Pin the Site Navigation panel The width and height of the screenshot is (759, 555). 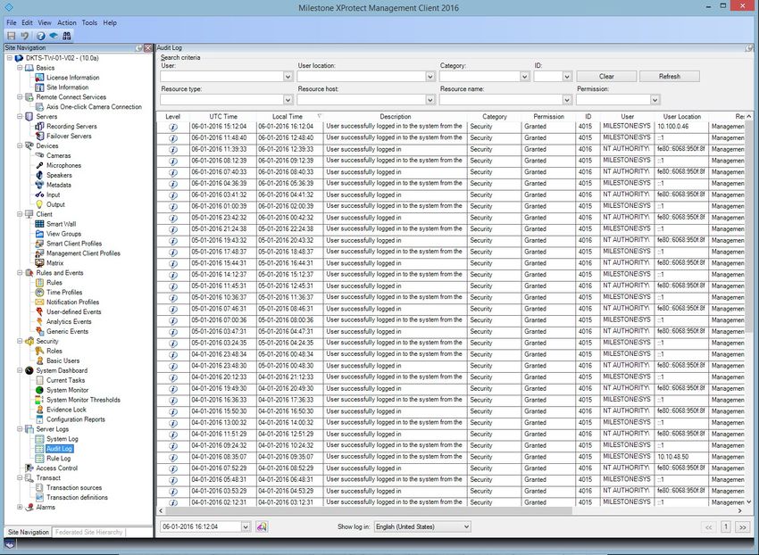coord(139,48)
